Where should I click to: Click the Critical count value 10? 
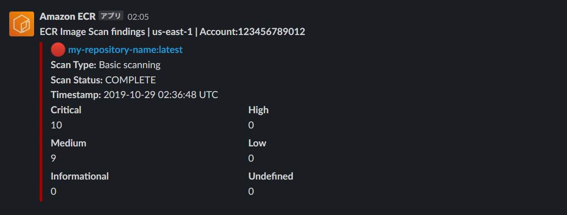coord(56,125)
